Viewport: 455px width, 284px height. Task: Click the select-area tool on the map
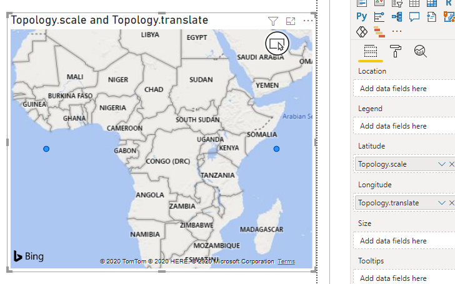[x=277, y=44]
